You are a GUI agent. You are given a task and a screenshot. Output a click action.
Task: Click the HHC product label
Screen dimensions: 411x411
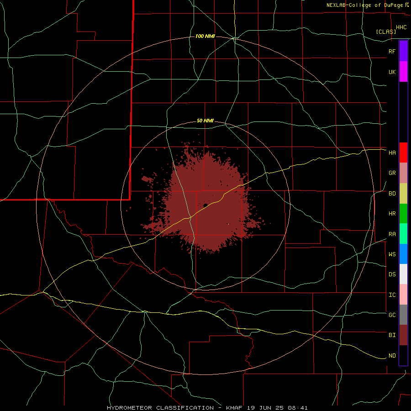pyautogui.click(x=401, y=27)
